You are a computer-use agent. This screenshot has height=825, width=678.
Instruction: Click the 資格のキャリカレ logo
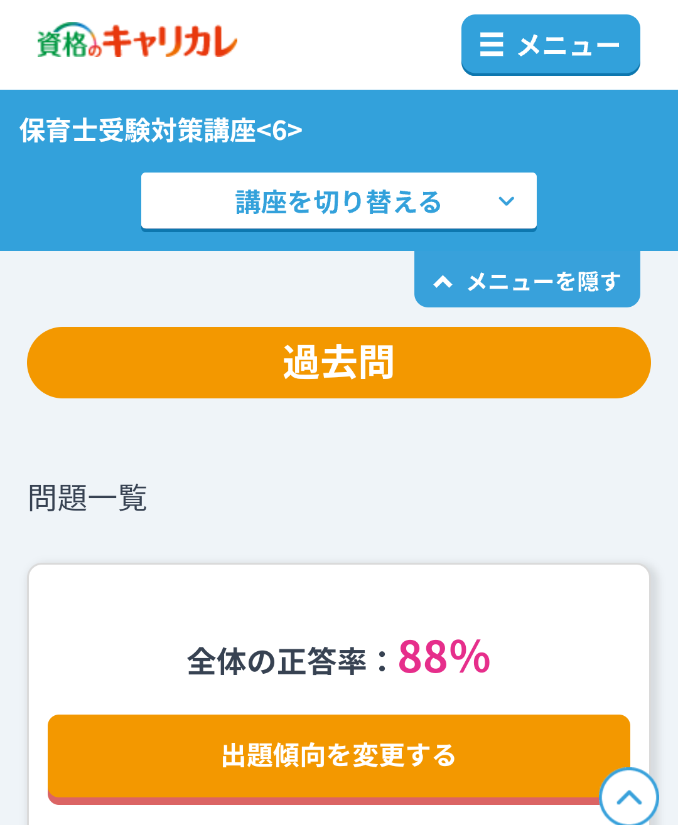137,41
